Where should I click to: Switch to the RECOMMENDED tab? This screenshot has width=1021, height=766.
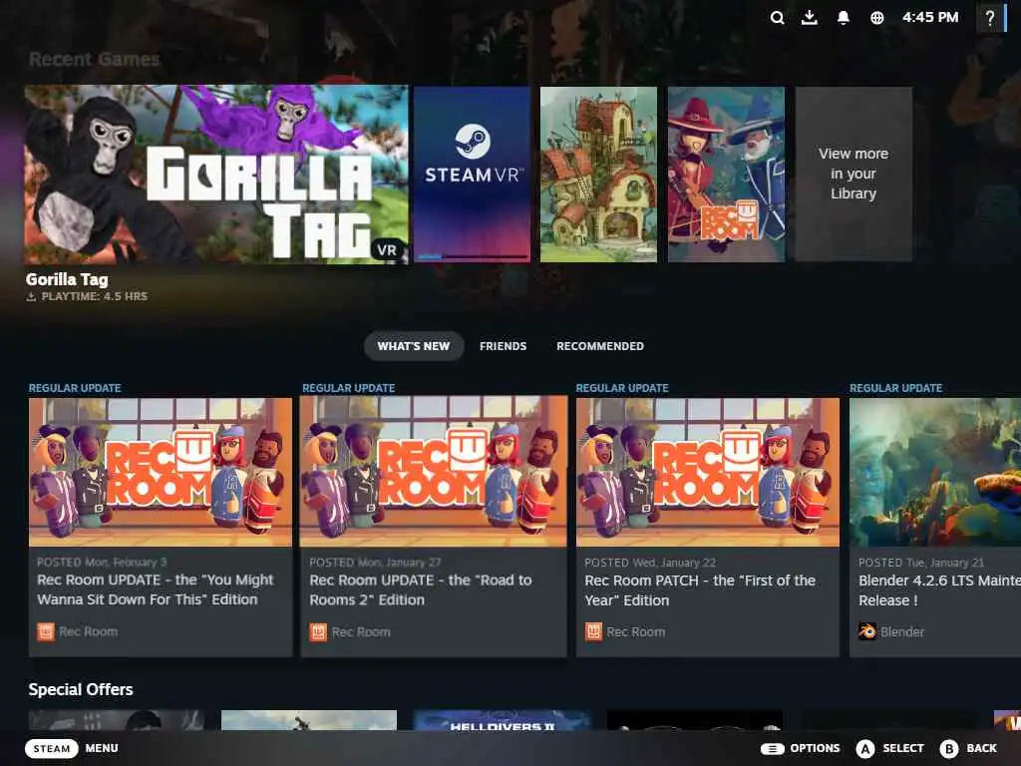(599, 346)
